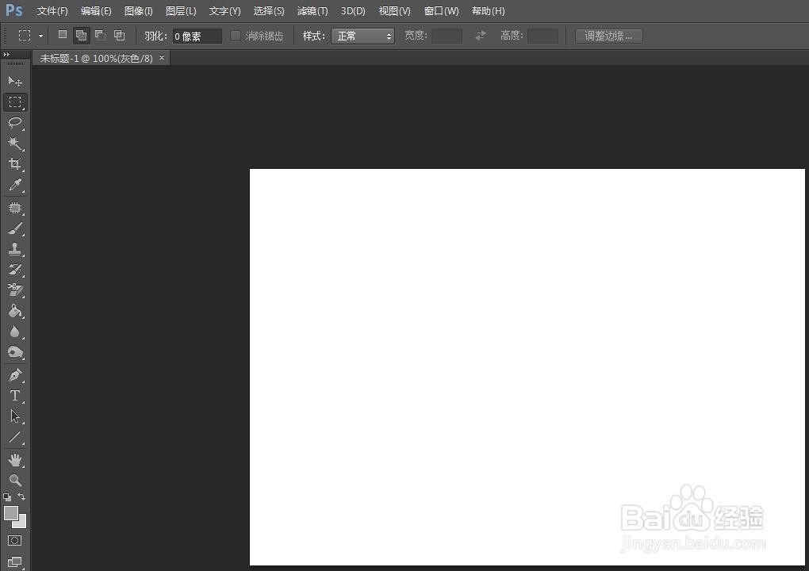Screen dimensions: 809x571
Task: Pick the foreground color swatch
Action: coord(11,513)
